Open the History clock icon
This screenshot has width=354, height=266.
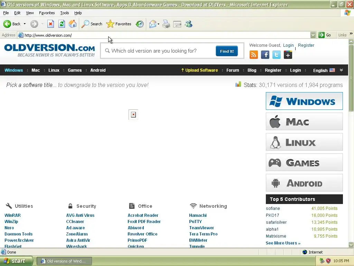coord(140,24)
